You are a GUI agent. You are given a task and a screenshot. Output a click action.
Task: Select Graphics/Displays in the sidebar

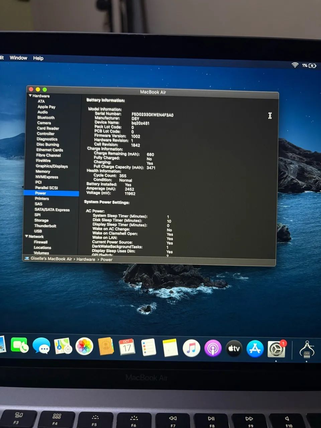click(51, 166)
